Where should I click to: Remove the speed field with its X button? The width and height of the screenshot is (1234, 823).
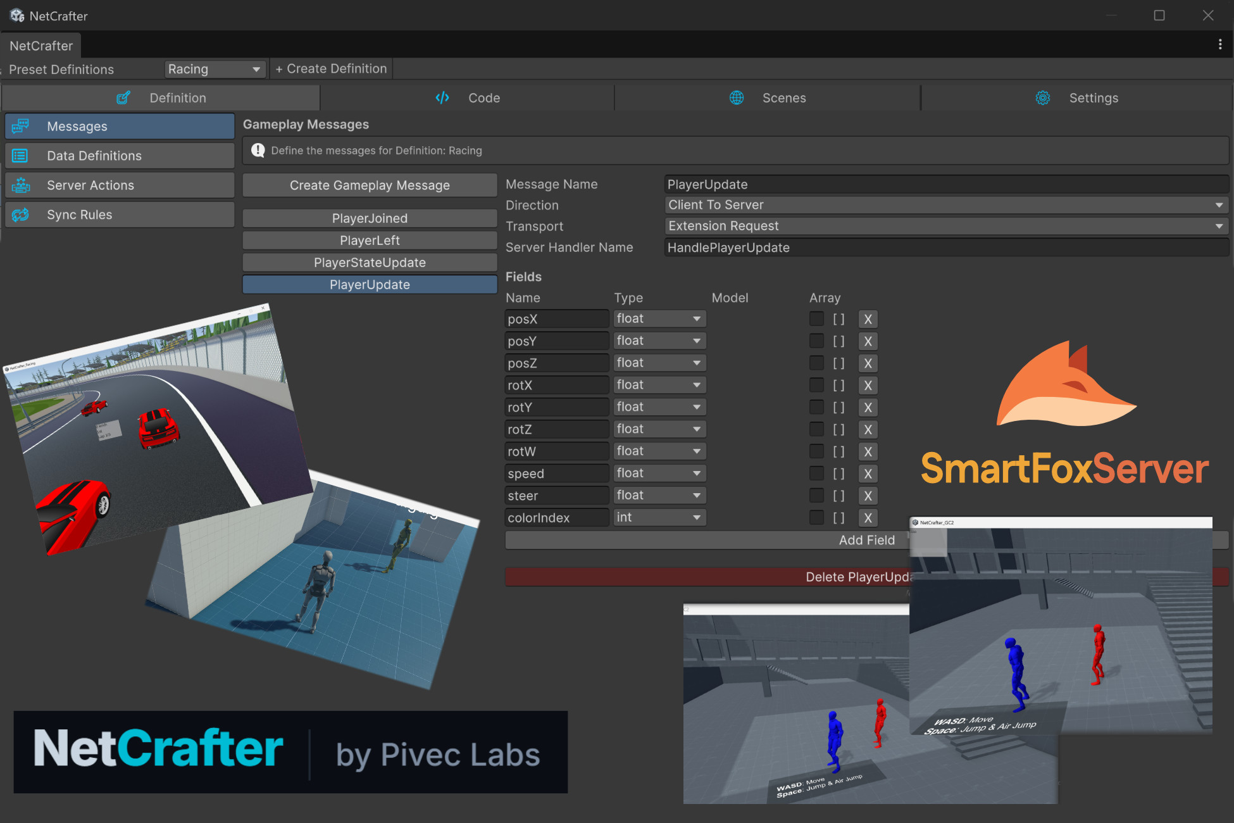click(868, 474)
